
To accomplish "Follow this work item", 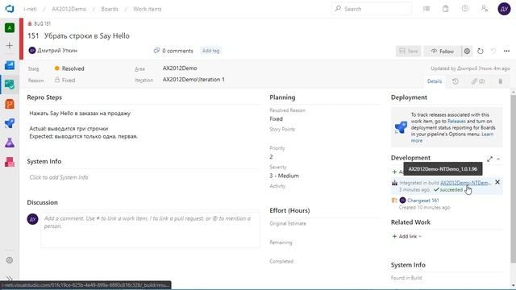I will (x=443, y=51).
